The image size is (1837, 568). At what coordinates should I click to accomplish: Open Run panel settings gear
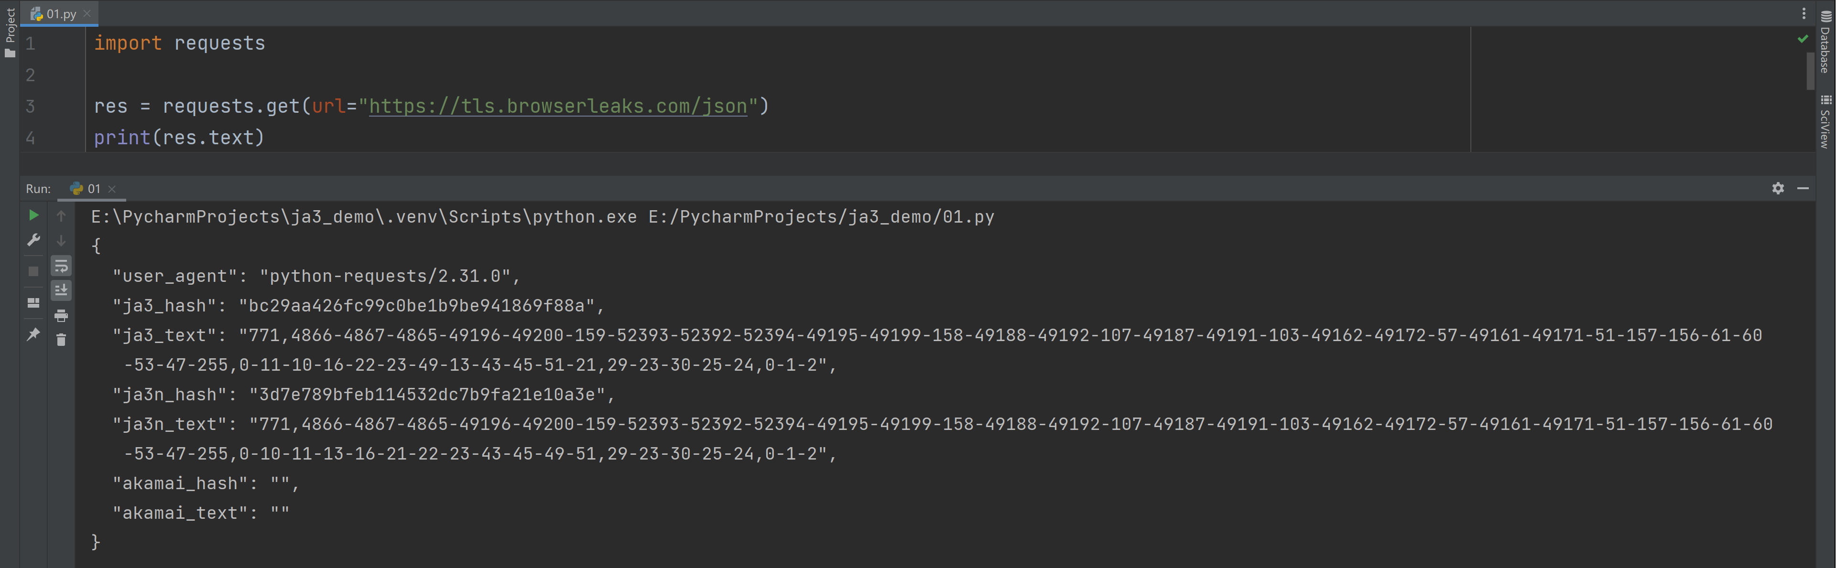[1778, 188]
